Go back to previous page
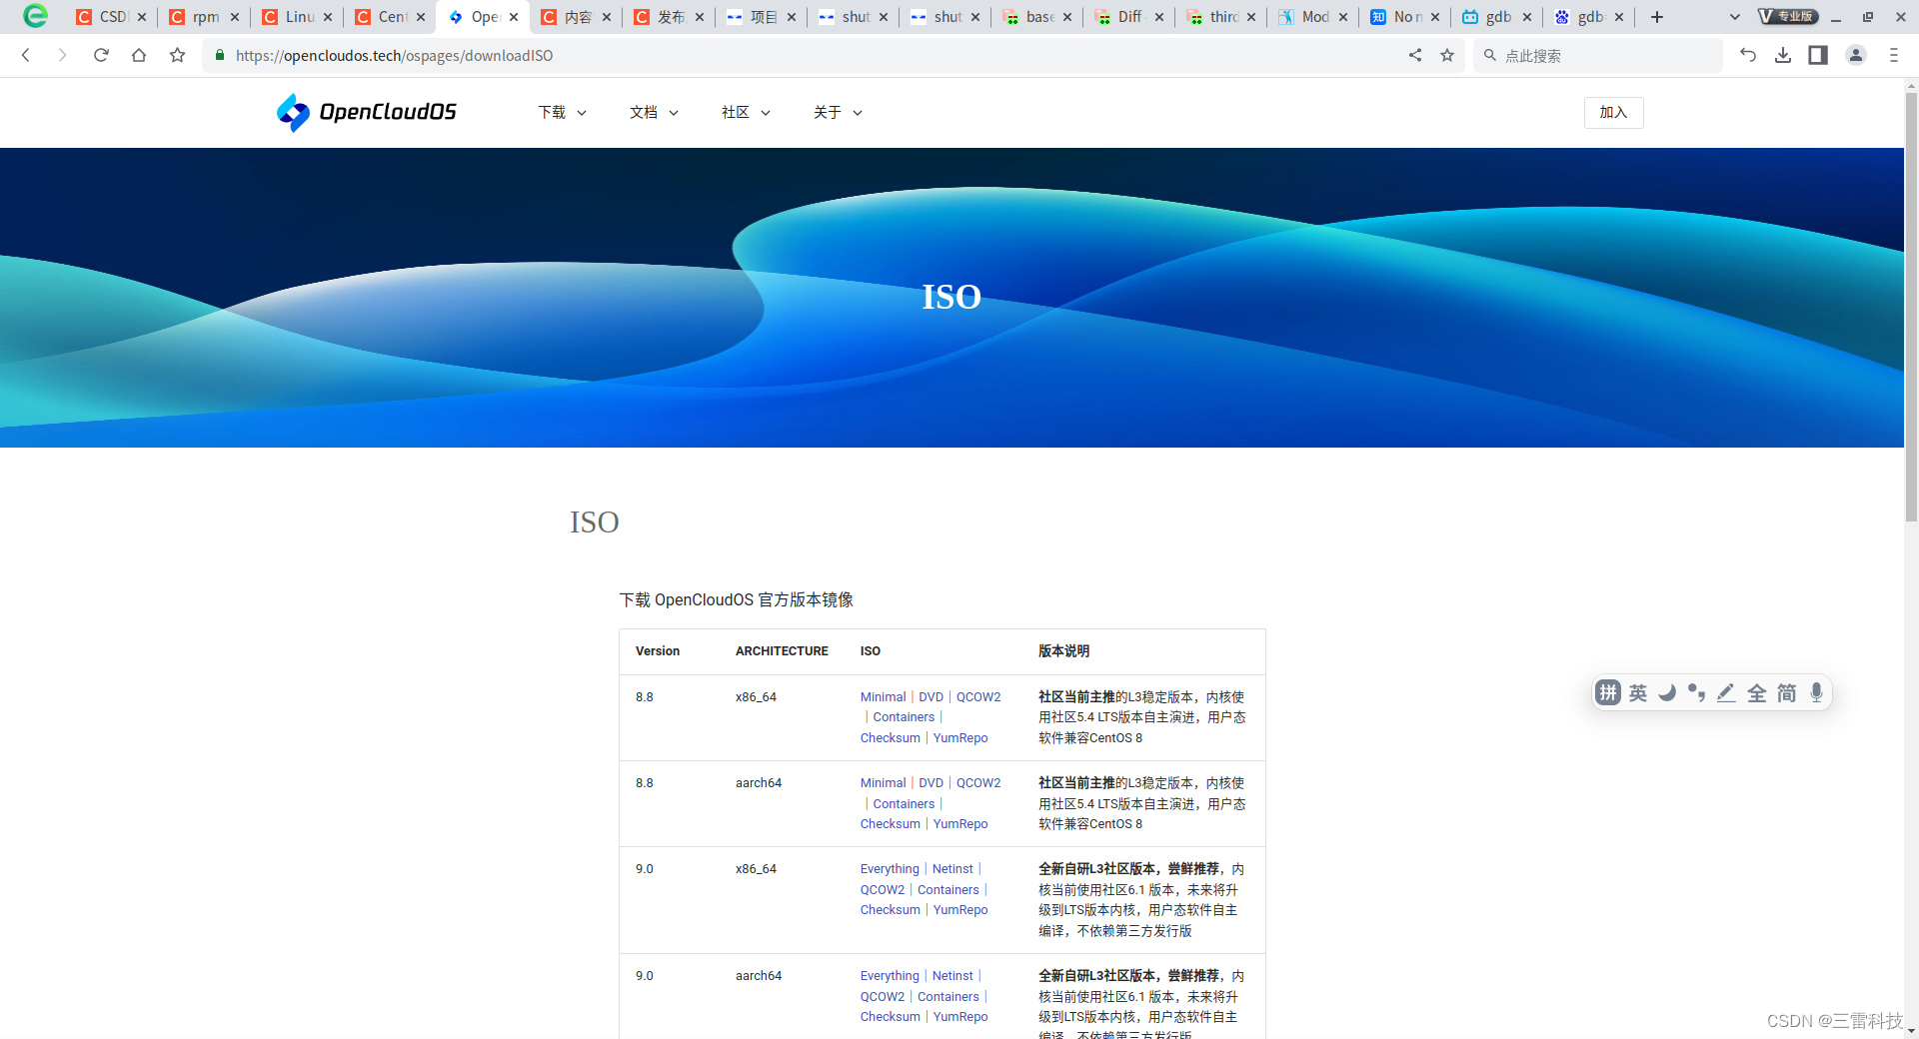1919x1039 pixels. [x=26, y=55]
